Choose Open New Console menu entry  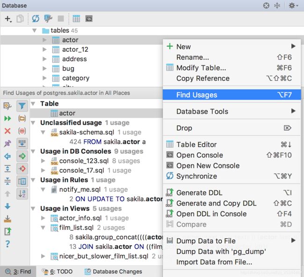pyautogui.click(x=232, y=166)
